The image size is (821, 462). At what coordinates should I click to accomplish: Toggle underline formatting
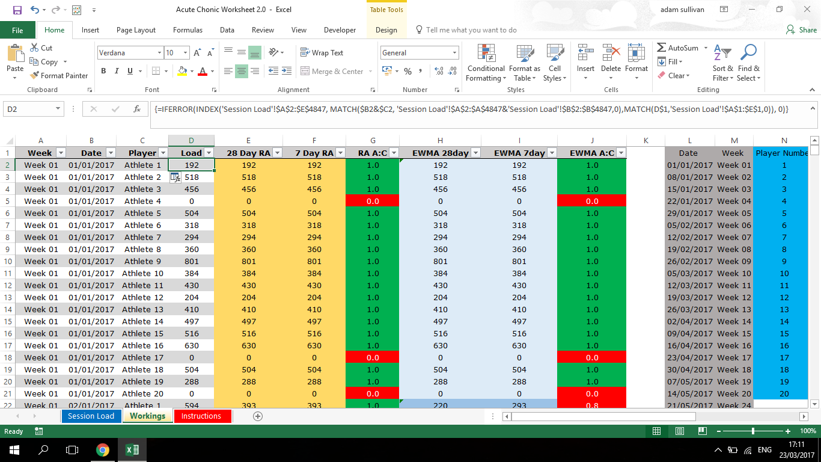129,71
